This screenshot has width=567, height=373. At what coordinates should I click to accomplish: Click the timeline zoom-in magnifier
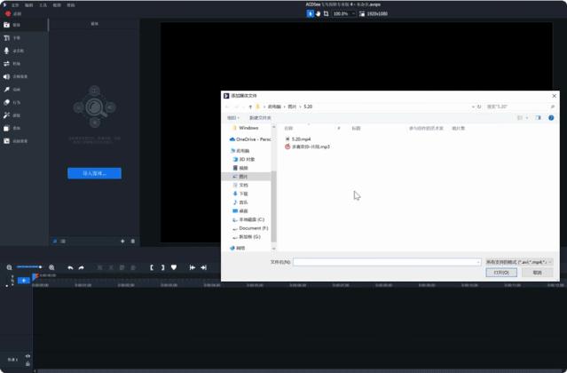(x=51, y=267)
